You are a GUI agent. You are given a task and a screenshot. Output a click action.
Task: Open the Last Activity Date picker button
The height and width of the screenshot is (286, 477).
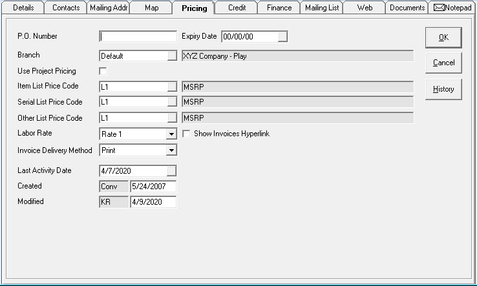[171, 171]
